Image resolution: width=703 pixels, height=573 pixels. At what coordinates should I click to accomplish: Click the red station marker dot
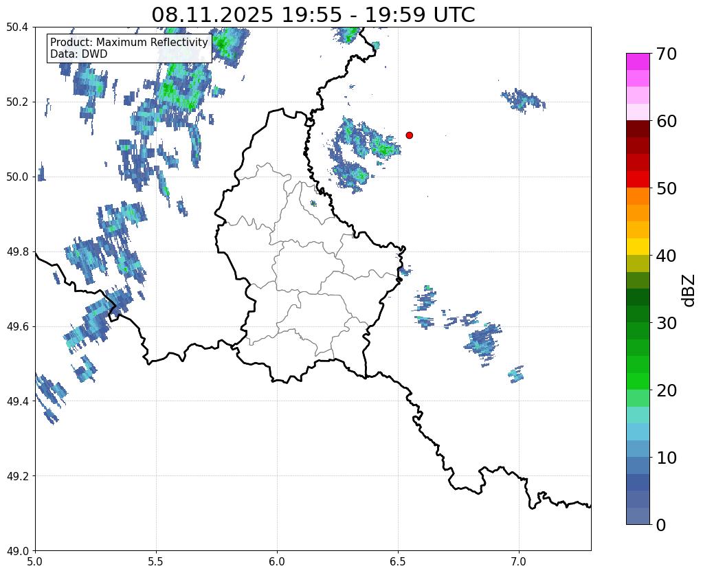pyautogui.click(x=410, y=135)
